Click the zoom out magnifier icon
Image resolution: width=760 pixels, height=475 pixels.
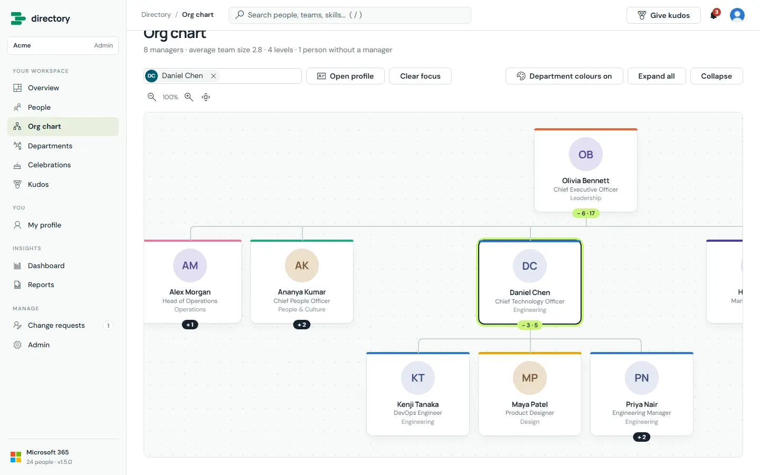[x=152, y=97]
